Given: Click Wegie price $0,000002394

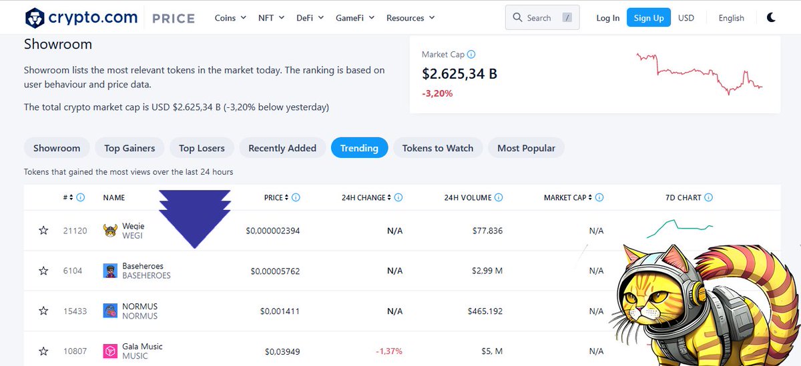Looking at the screenshot, I should click(x=272, y=231).
